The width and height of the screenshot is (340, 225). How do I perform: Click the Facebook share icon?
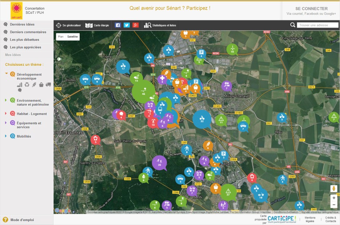click(118, 25)
